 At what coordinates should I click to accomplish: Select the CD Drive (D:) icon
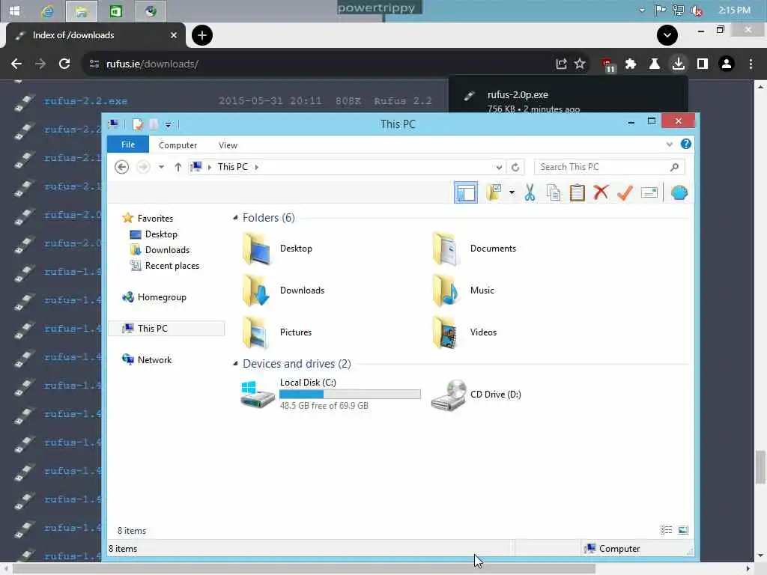[449, 395]
